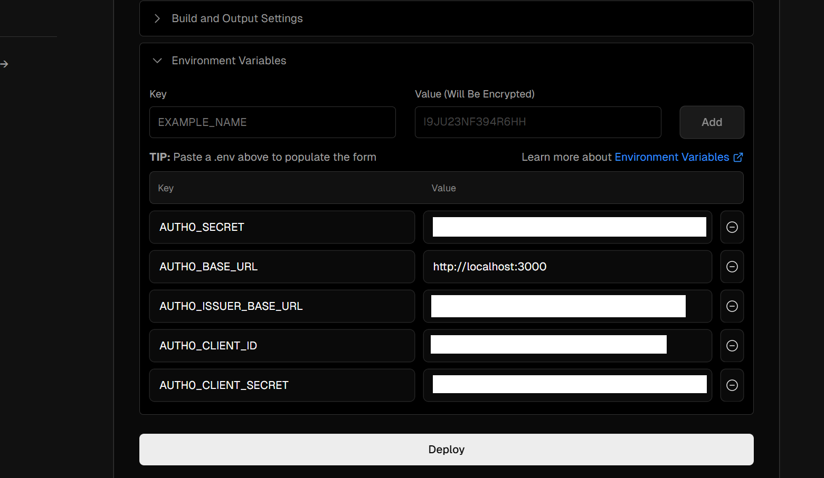Screen dimensions: 824x478
Task: Click the 'Key' table column header
Action: (166, 188)
